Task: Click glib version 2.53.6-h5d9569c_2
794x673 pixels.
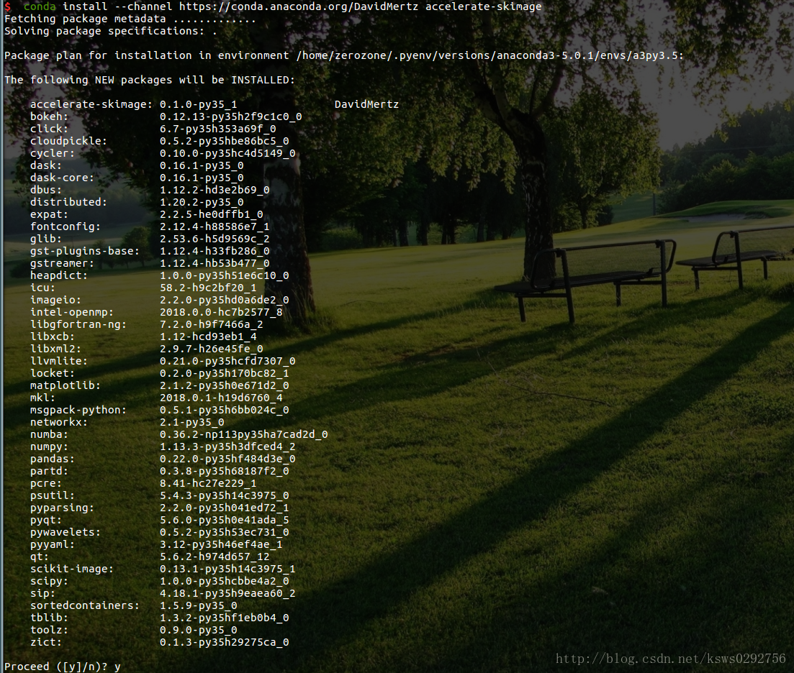Action: pyautogui.click(x=215, y=239)
